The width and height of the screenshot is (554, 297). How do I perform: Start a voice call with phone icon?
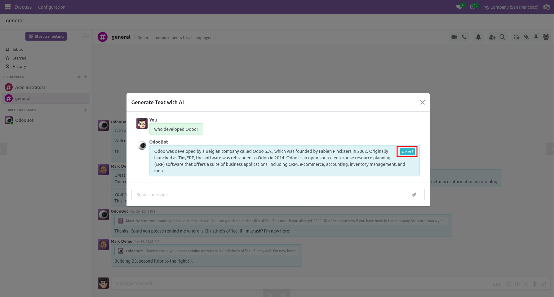[x=464, y=37]
